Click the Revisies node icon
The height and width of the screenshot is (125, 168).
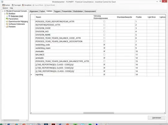[7, 27]
